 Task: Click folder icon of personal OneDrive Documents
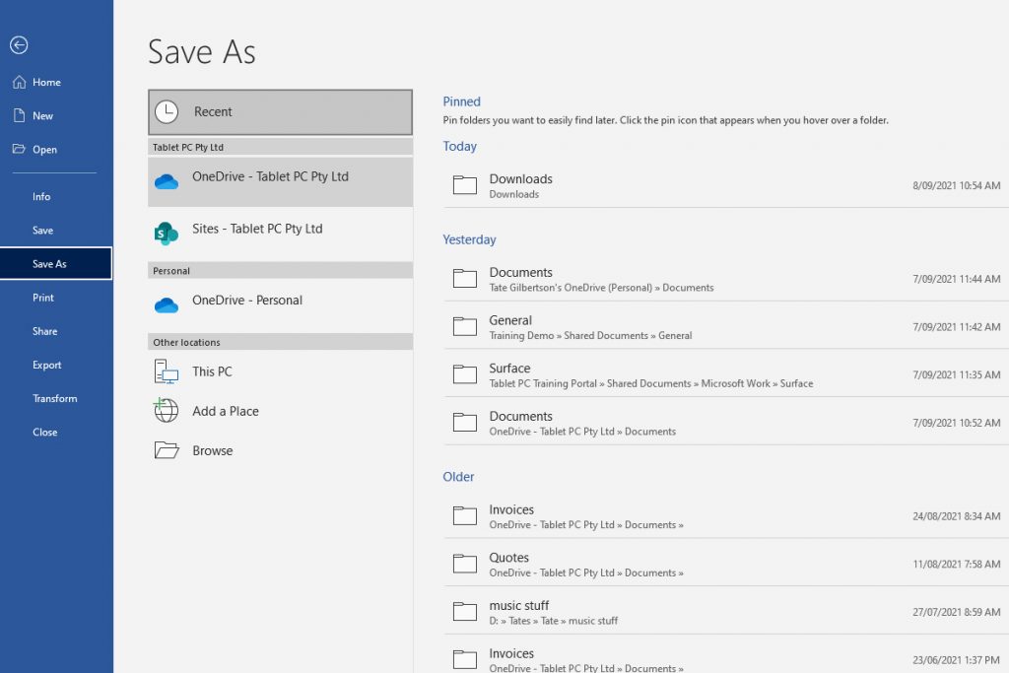pos(465,278)
